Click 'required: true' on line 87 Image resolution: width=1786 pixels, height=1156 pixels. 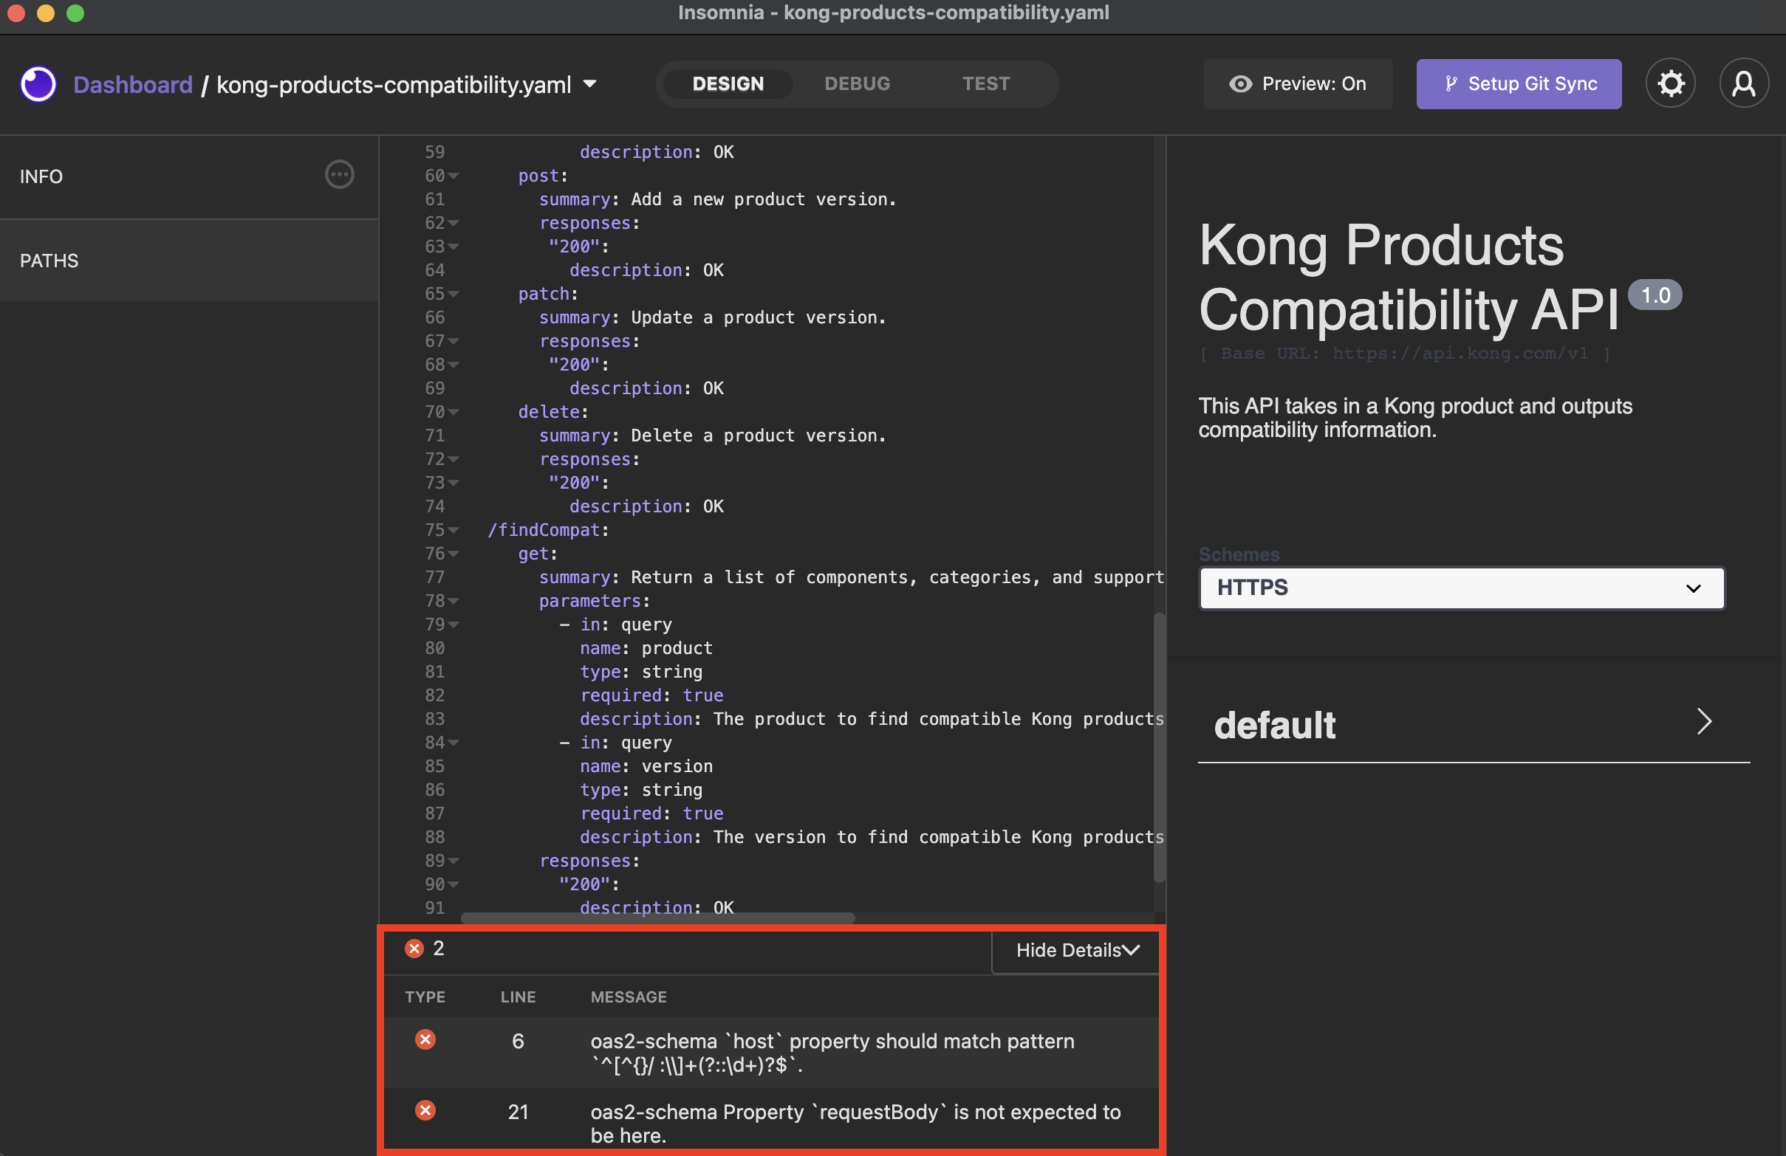651,813
